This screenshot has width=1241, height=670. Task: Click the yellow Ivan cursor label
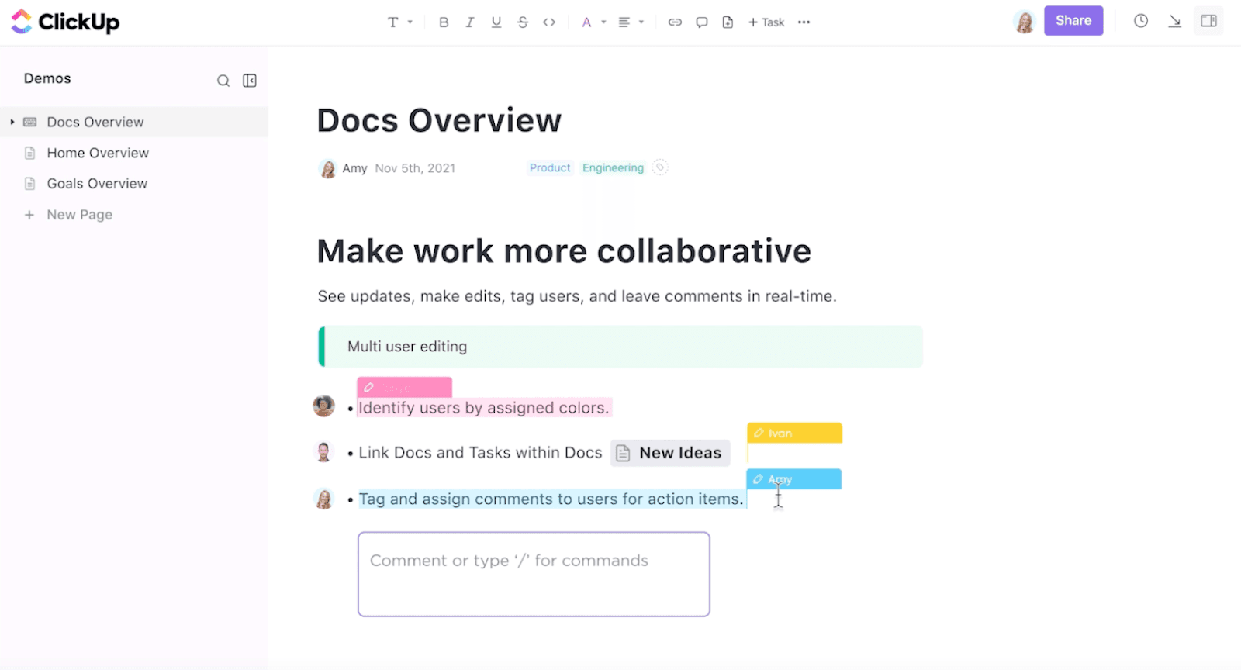[794, 433]
